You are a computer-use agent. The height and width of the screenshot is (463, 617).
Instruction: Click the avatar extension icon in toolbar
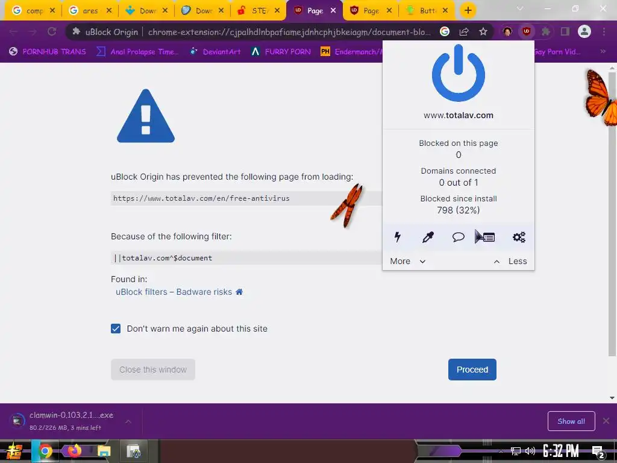[x=507, y=32]
